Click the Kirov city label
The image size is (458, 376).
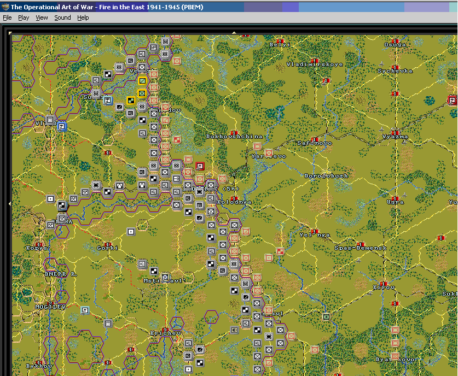384,287
